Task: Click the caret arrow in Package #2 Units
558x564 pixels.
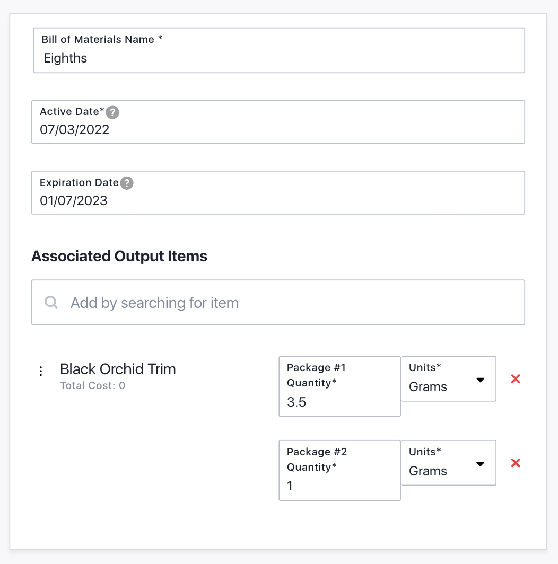Action: pos(481,464)
